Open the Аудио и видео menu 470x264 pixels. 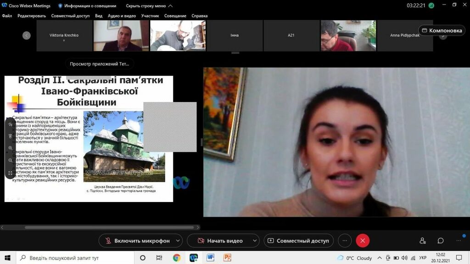(122, 16)
